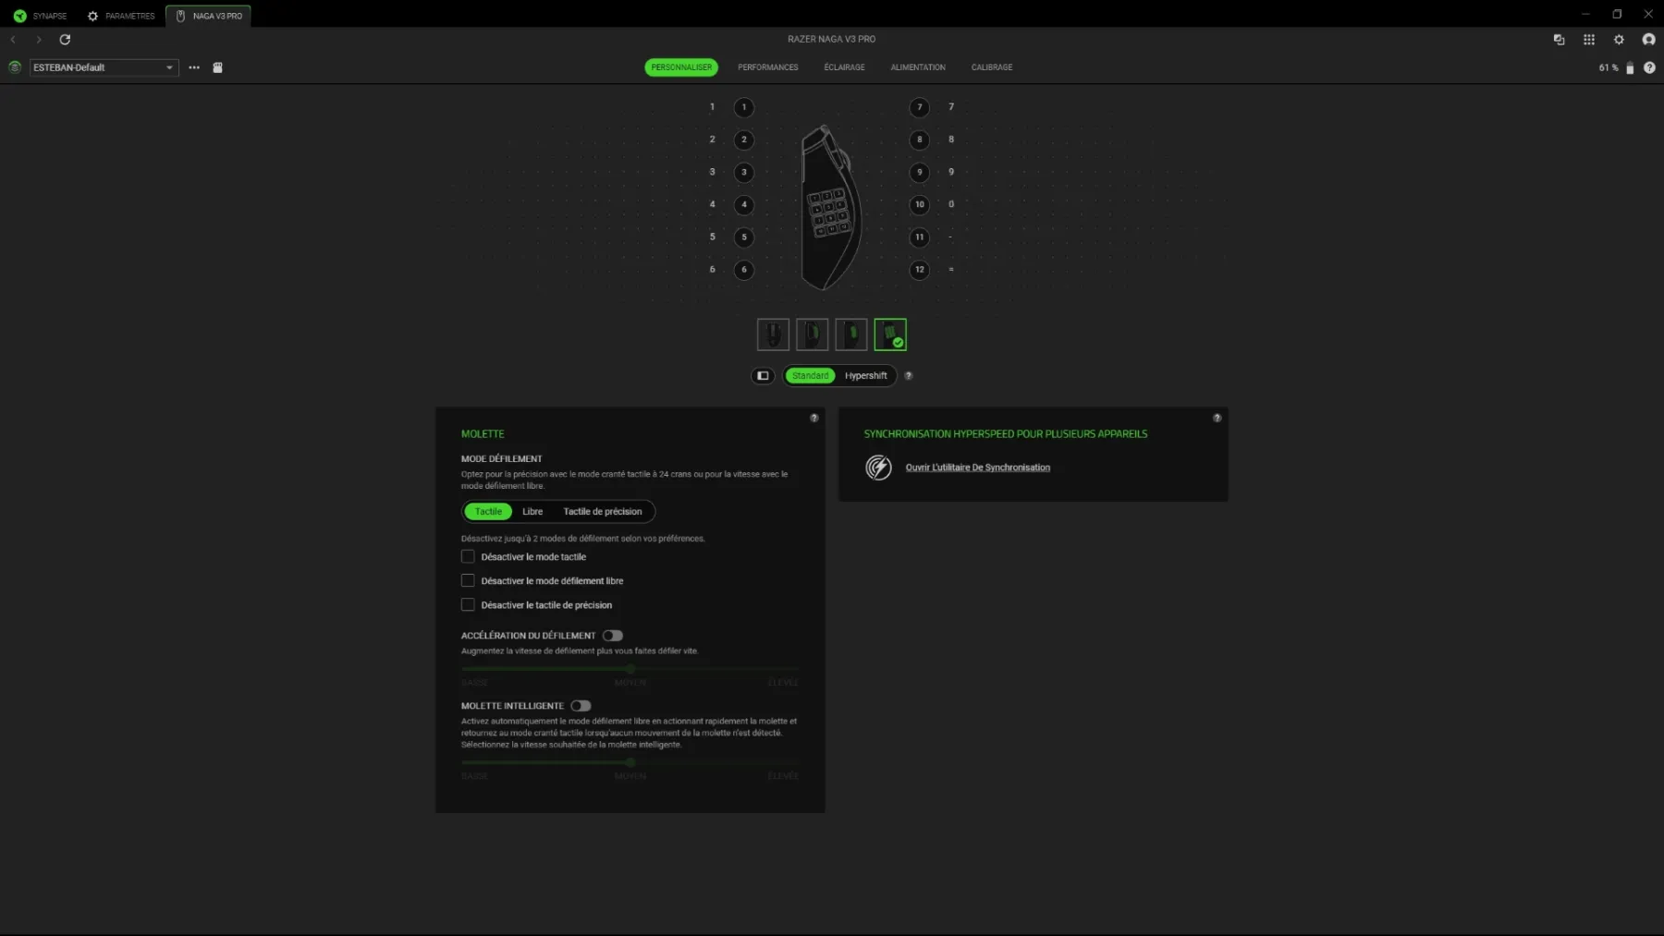Image resolution: width=1664 pixels, height=936 pixels.
Task: Open the Molette panel help icon
Action: tap(814, 419)
